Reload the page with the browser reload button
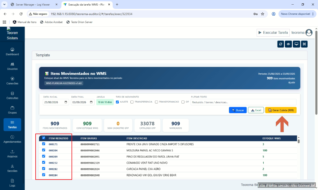The width and height of the screenshot is (318, 190). (21, 14)
